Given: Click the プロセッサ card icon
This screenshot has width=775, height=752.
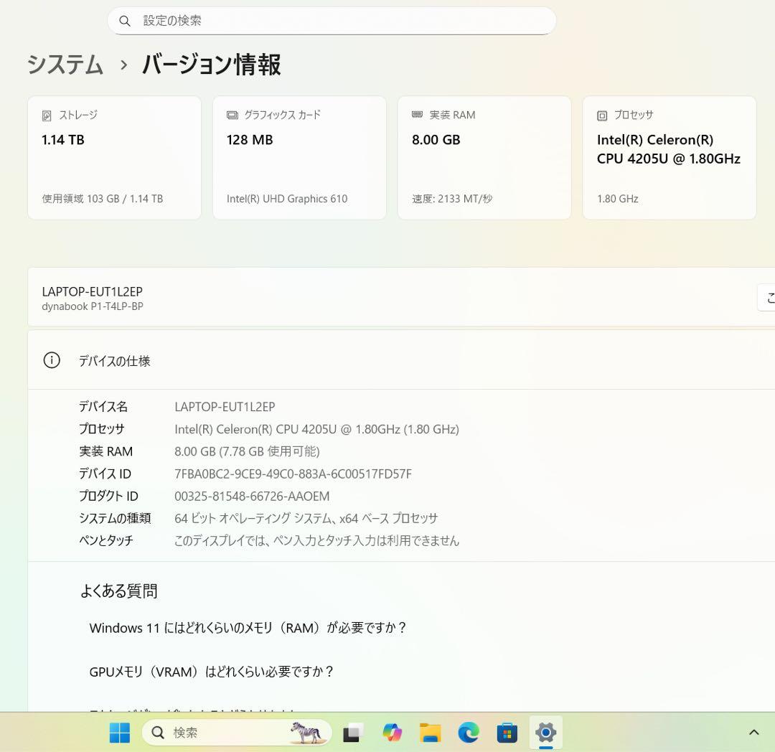Looking at the screenshot, I should pos(601,115).
